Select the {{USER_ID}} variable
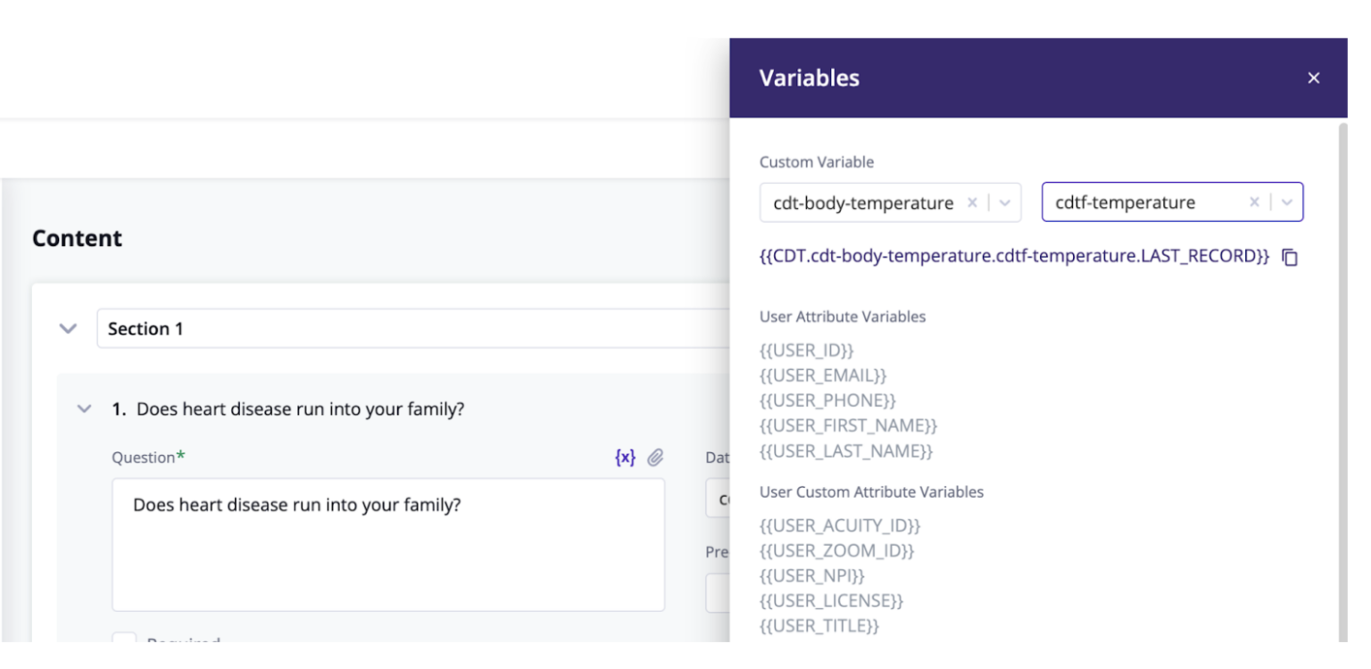 point(806,350)
